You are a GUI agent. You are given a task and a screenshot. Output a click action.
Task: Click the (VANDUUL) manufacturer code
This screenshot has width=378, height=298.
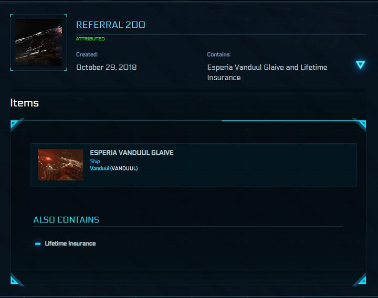[124, 168]
